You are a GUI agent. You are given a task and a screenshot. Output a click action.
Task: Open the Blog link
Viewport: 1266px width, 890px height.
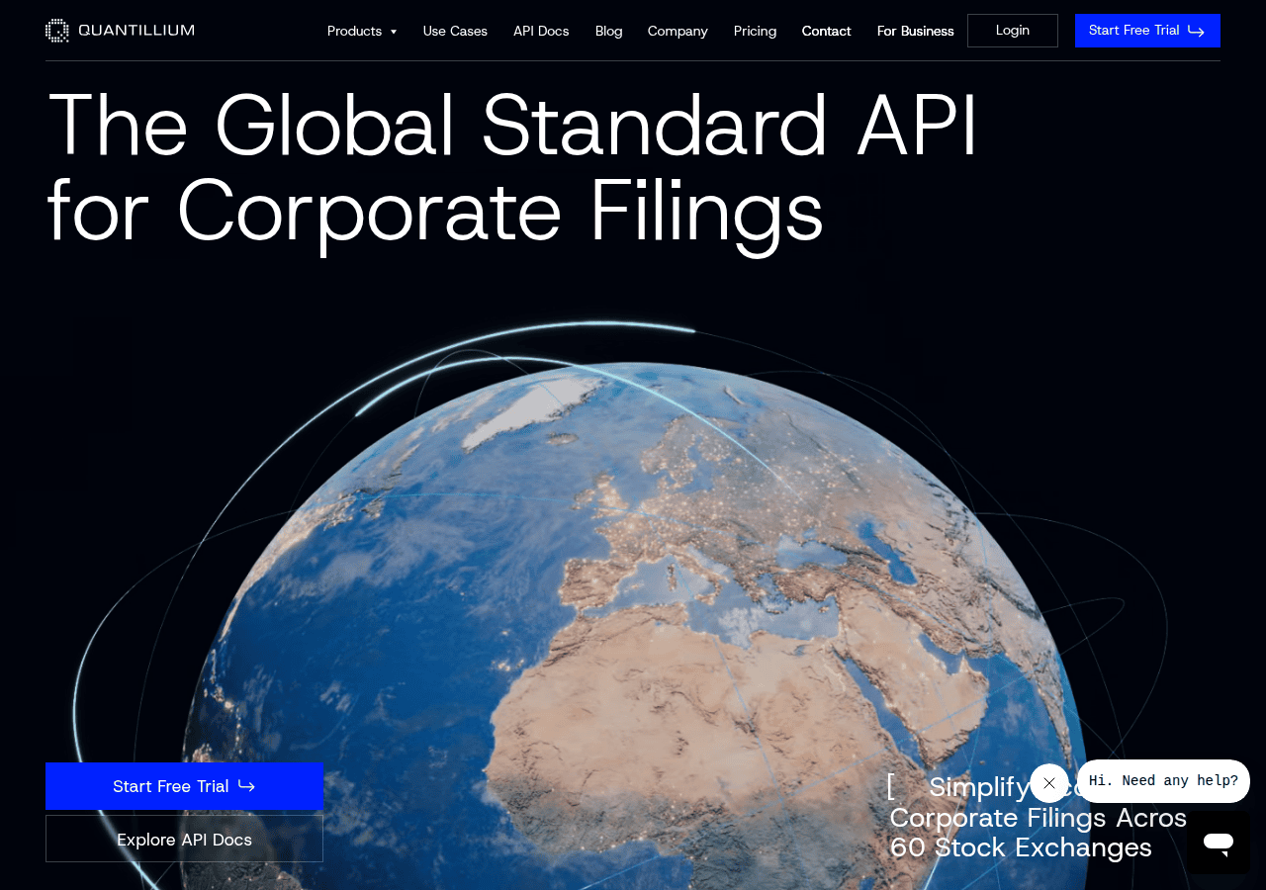pos(609,31)
